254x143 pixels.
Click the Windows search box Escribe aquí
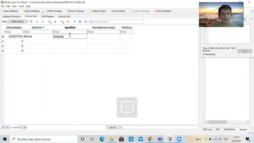coord(44,139)
